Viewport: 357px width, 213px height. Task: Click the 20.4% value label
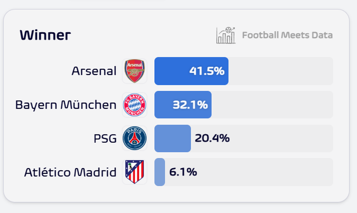pyautogui.click(x=212, y=138)
